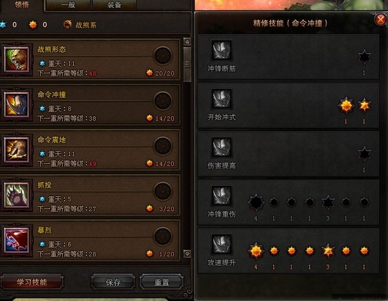388x301 pixels.
Task: Toggle the round slot on 命令冲撞 row
Action: click(x=163, y=101)
